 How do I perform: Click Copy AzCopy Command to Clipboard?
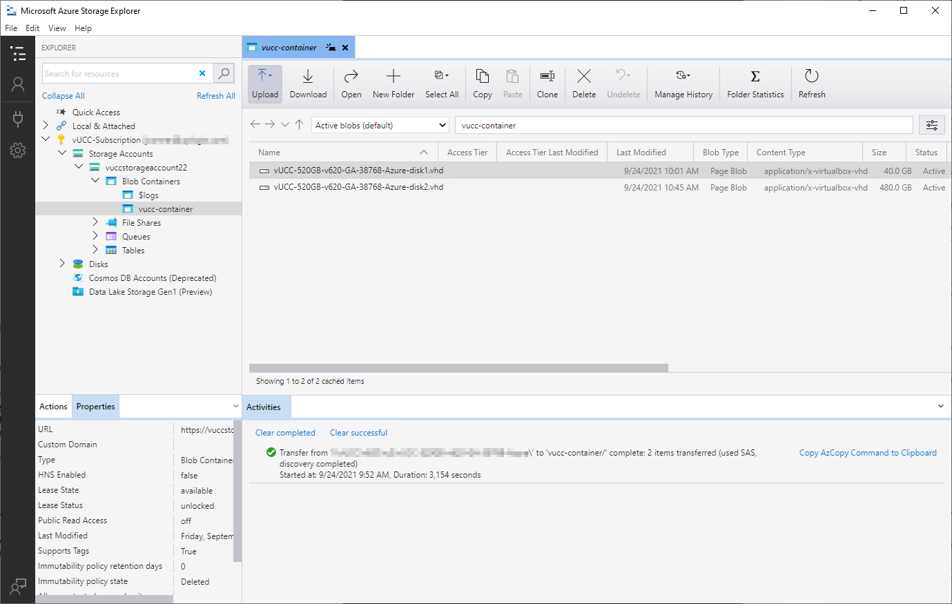click(x=868, y=453)
